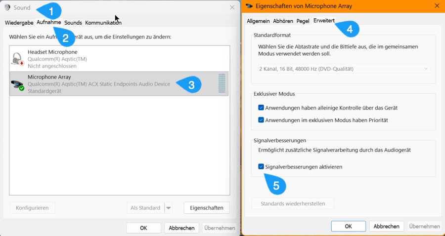Screen dimensions: 445x236
Task: Open the Kommunikation tab
Action: point(103,23)
